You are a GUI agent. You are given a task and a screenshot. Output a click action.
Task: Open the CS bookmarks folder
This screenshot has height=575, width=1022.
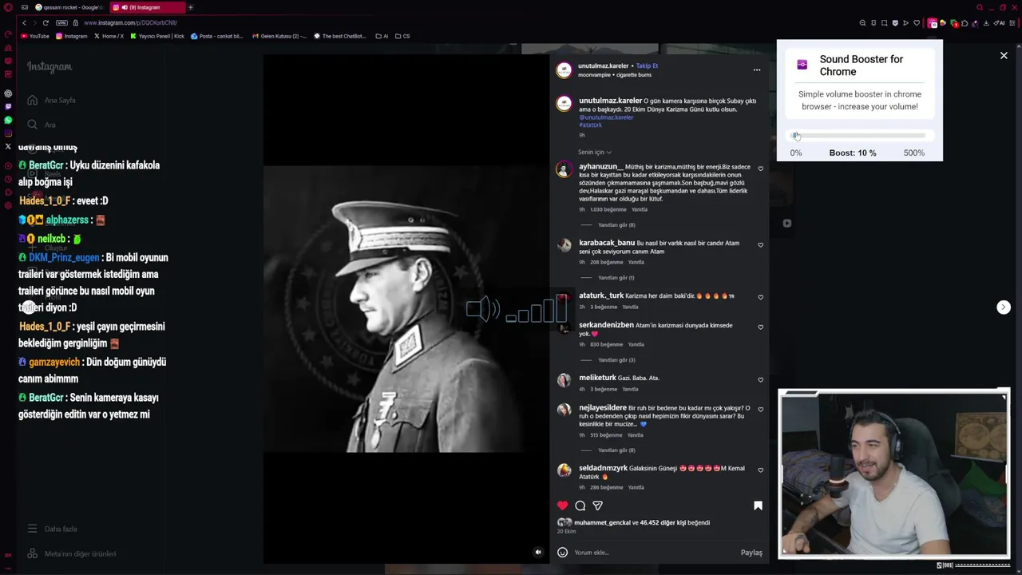coord(402,36)
